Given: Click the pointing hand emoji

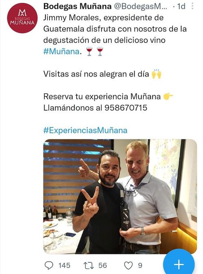Looking at the screenshot, I should 168,96.
